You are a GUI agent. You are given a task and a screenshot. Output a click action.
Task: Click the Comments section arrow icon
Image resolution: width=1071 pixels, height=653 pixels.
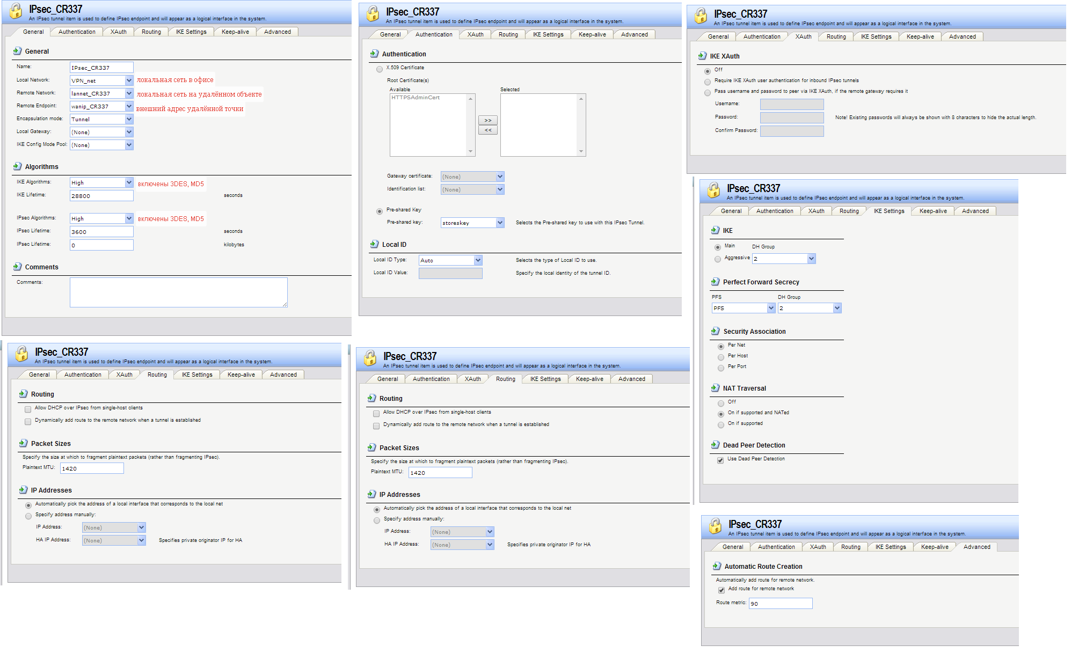[x=18, y=267]
